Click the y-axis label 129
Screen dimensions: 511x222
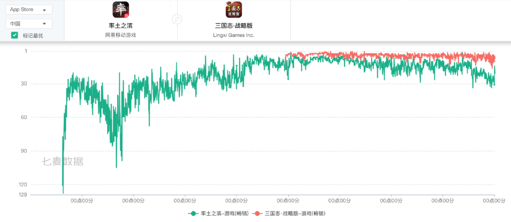pos(24,195)
